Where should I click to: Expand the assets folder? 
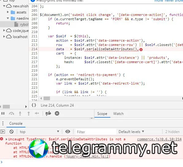pos(8,12)
